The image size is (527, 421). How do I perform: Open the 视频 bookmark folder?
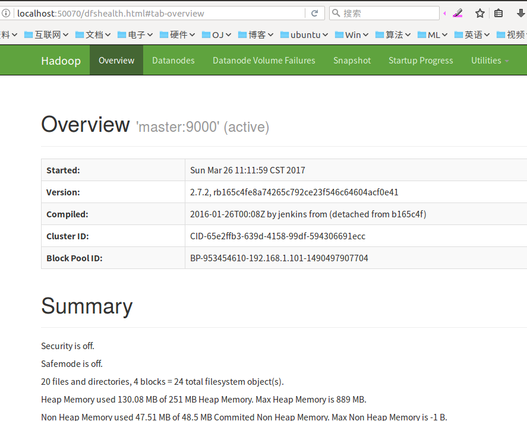pos(512,34)
